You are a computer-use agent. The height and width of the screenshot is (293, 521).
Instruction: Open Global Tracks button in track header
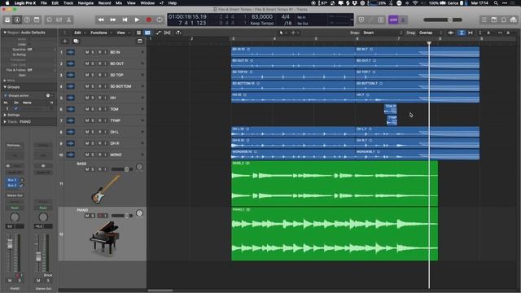coord(140,42)
